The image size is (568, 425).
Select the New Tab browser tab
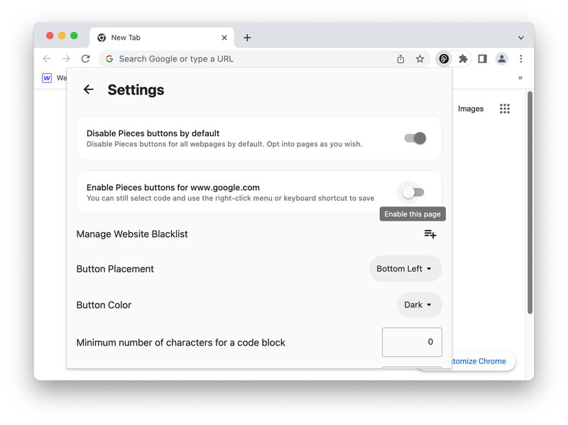[x=142, y=37]
